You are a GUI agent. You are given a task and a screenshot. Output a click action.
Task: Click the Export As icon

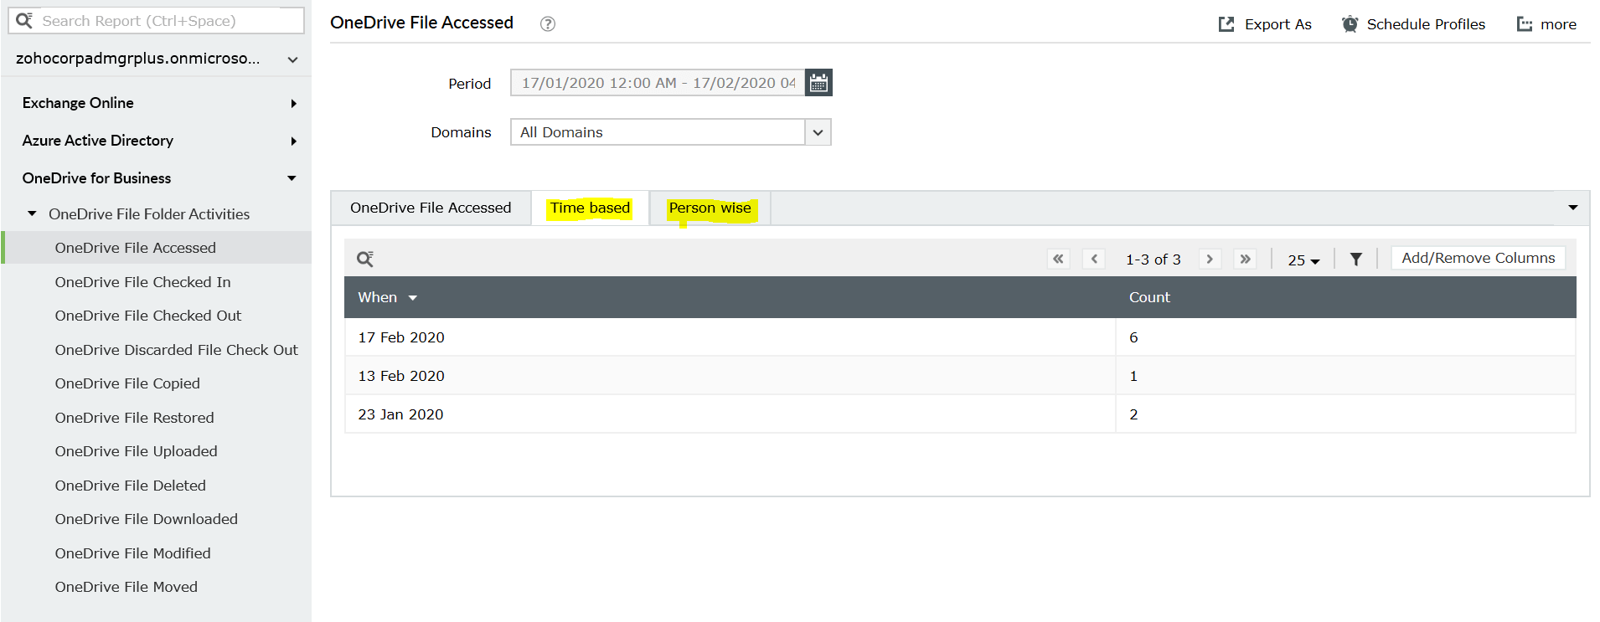[x=1226, y=24]
